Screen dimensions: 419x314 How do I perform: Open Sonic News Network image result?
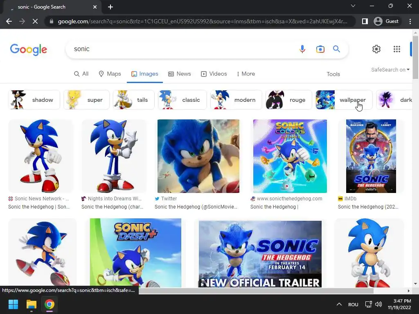click(x=41, y=156)
